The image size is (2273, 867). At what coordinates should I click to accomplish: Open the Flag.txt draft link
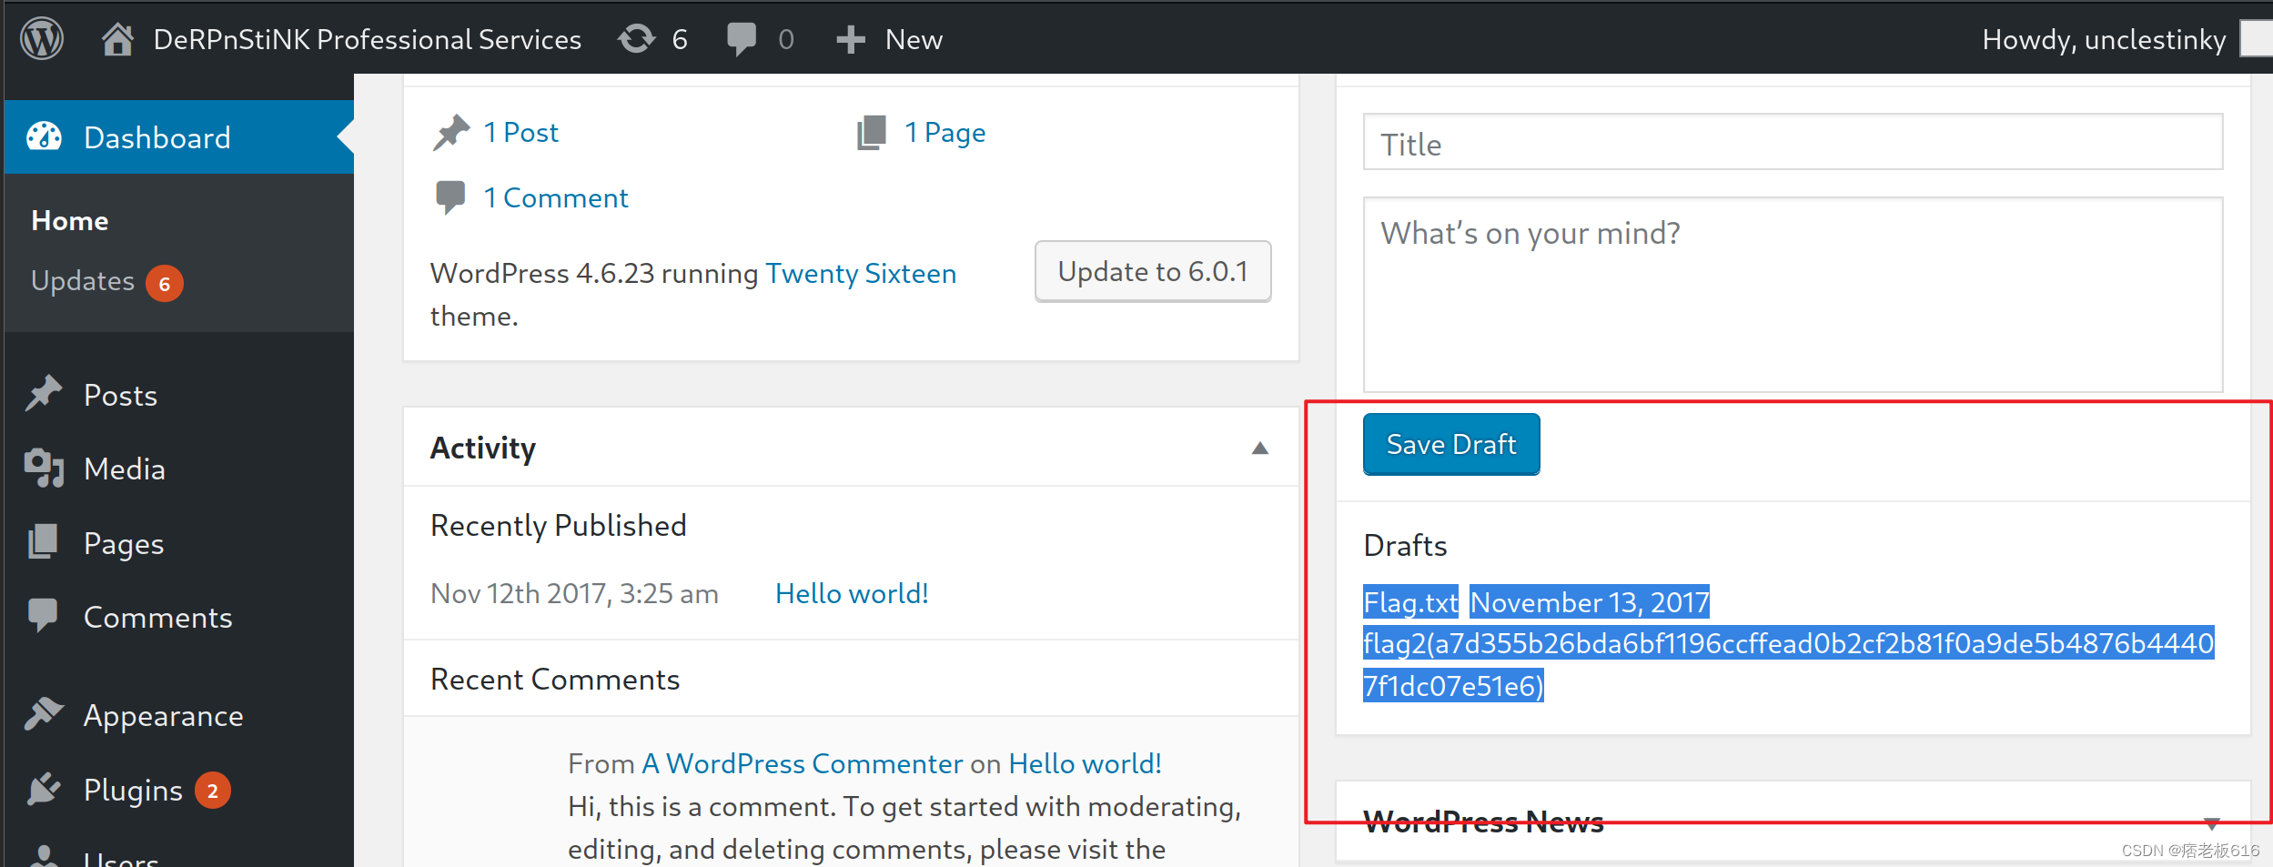(x=1410, y=602)
